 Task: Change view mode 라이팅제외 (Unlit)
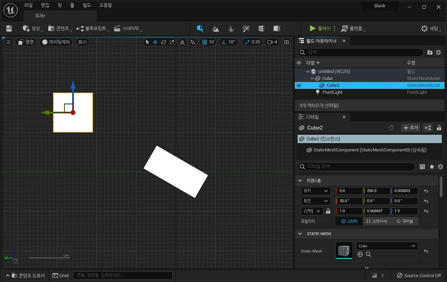click(x=56, y=42)
